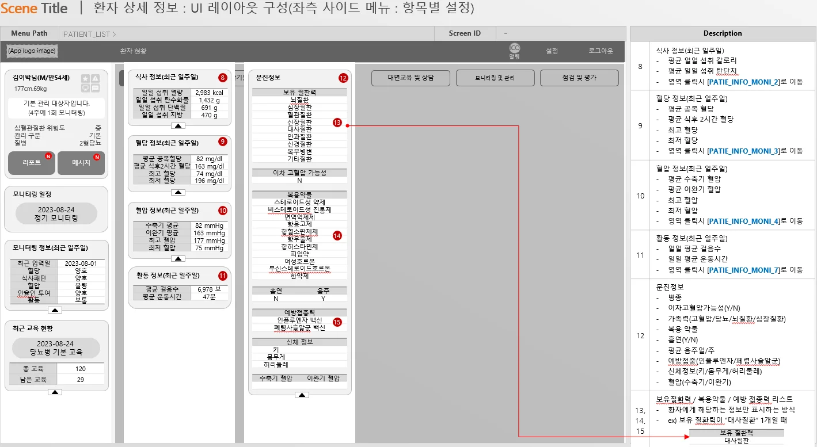Click the 보통 status in 활동 row
Viewport: 817px width, 447px height.
[x=81, y=300]
